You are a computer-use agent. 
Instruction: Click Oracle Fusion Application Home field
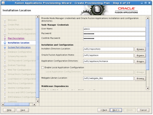(x=108, y=55)
